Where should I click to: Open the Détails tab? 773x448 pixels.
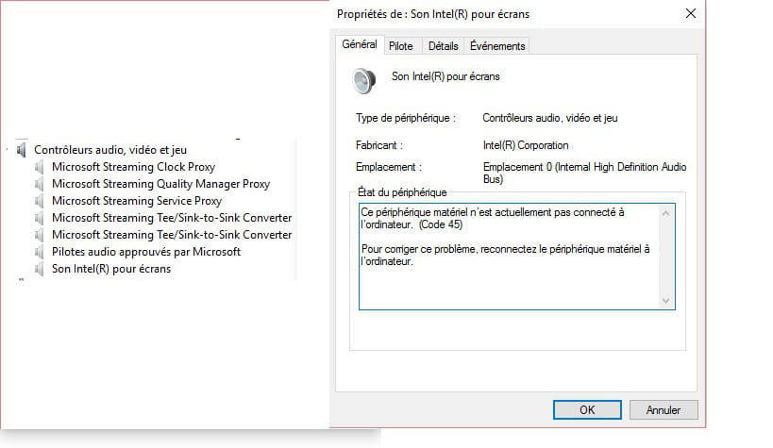(x=444, y=46)
